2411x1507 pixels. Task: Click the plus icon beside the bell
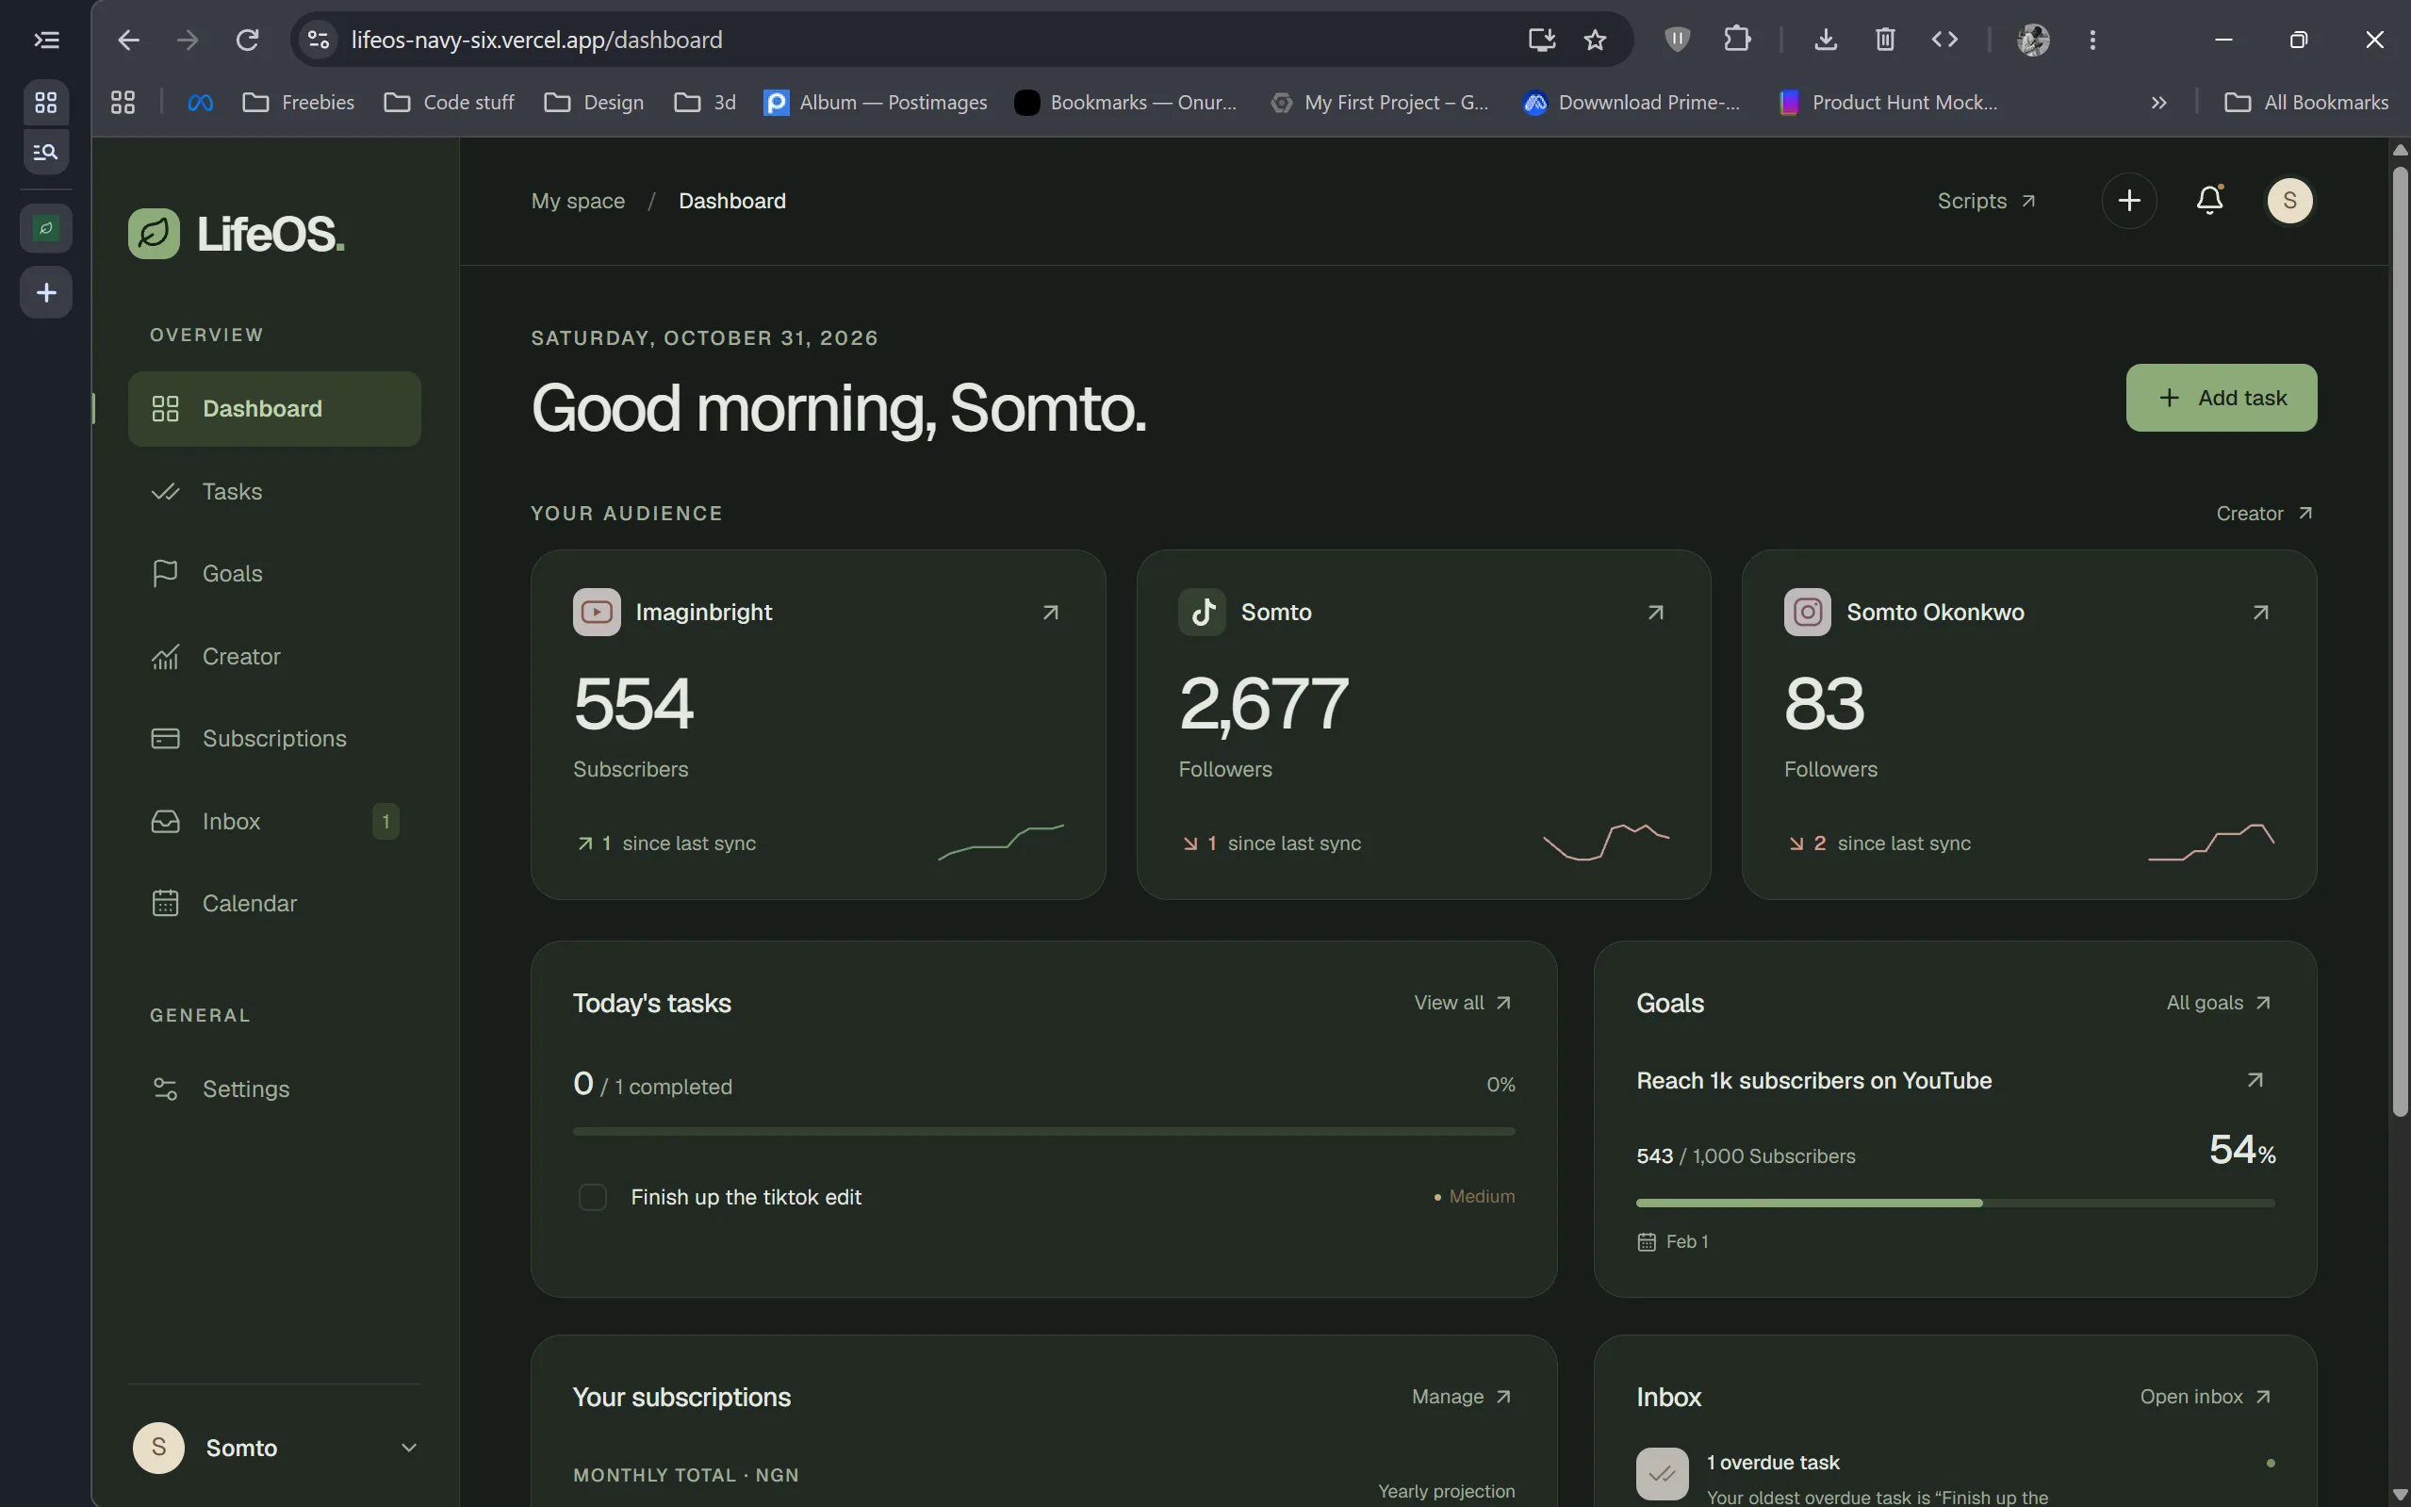click(x=2129, y=201)
